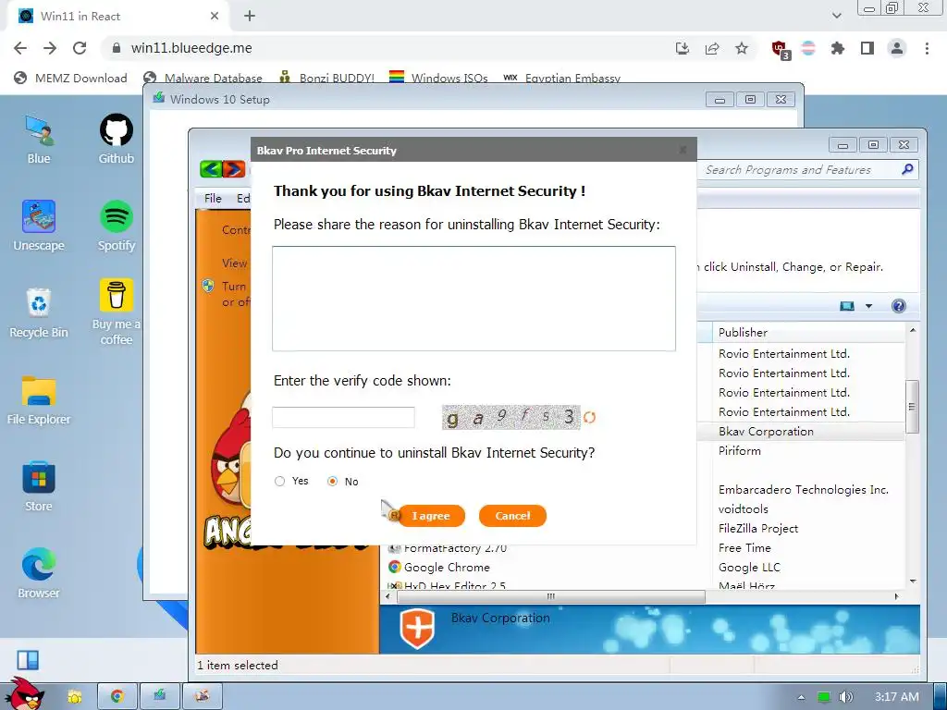Viewport: 947px width, 710px height.
Task: Bookmark this page with the star icon
Action: 742,48
